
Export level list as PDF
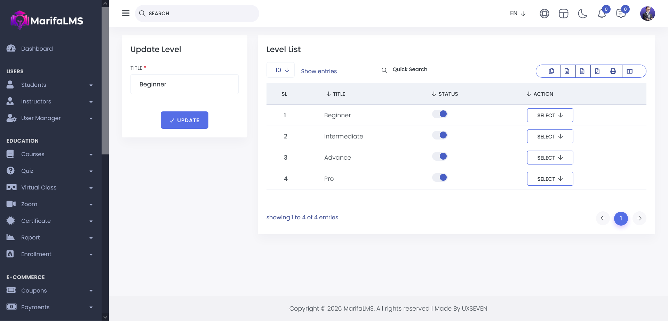pyautogui.click(x=597, y=71)
